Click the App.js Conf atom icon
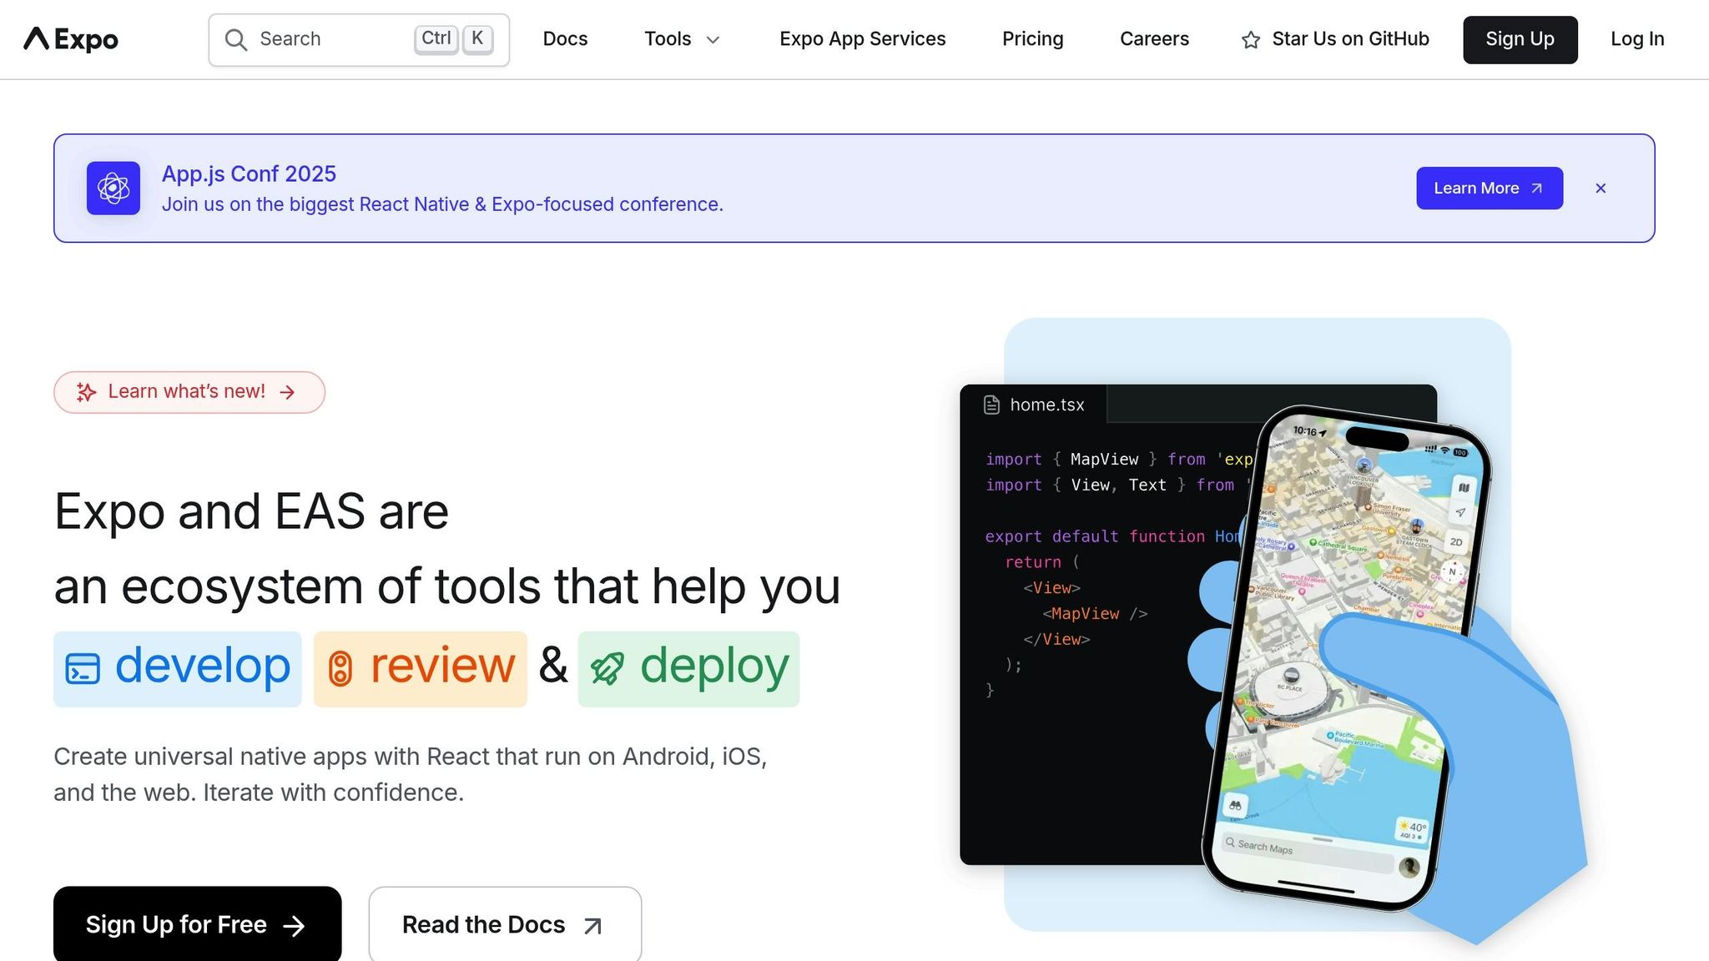 [113, 189]
